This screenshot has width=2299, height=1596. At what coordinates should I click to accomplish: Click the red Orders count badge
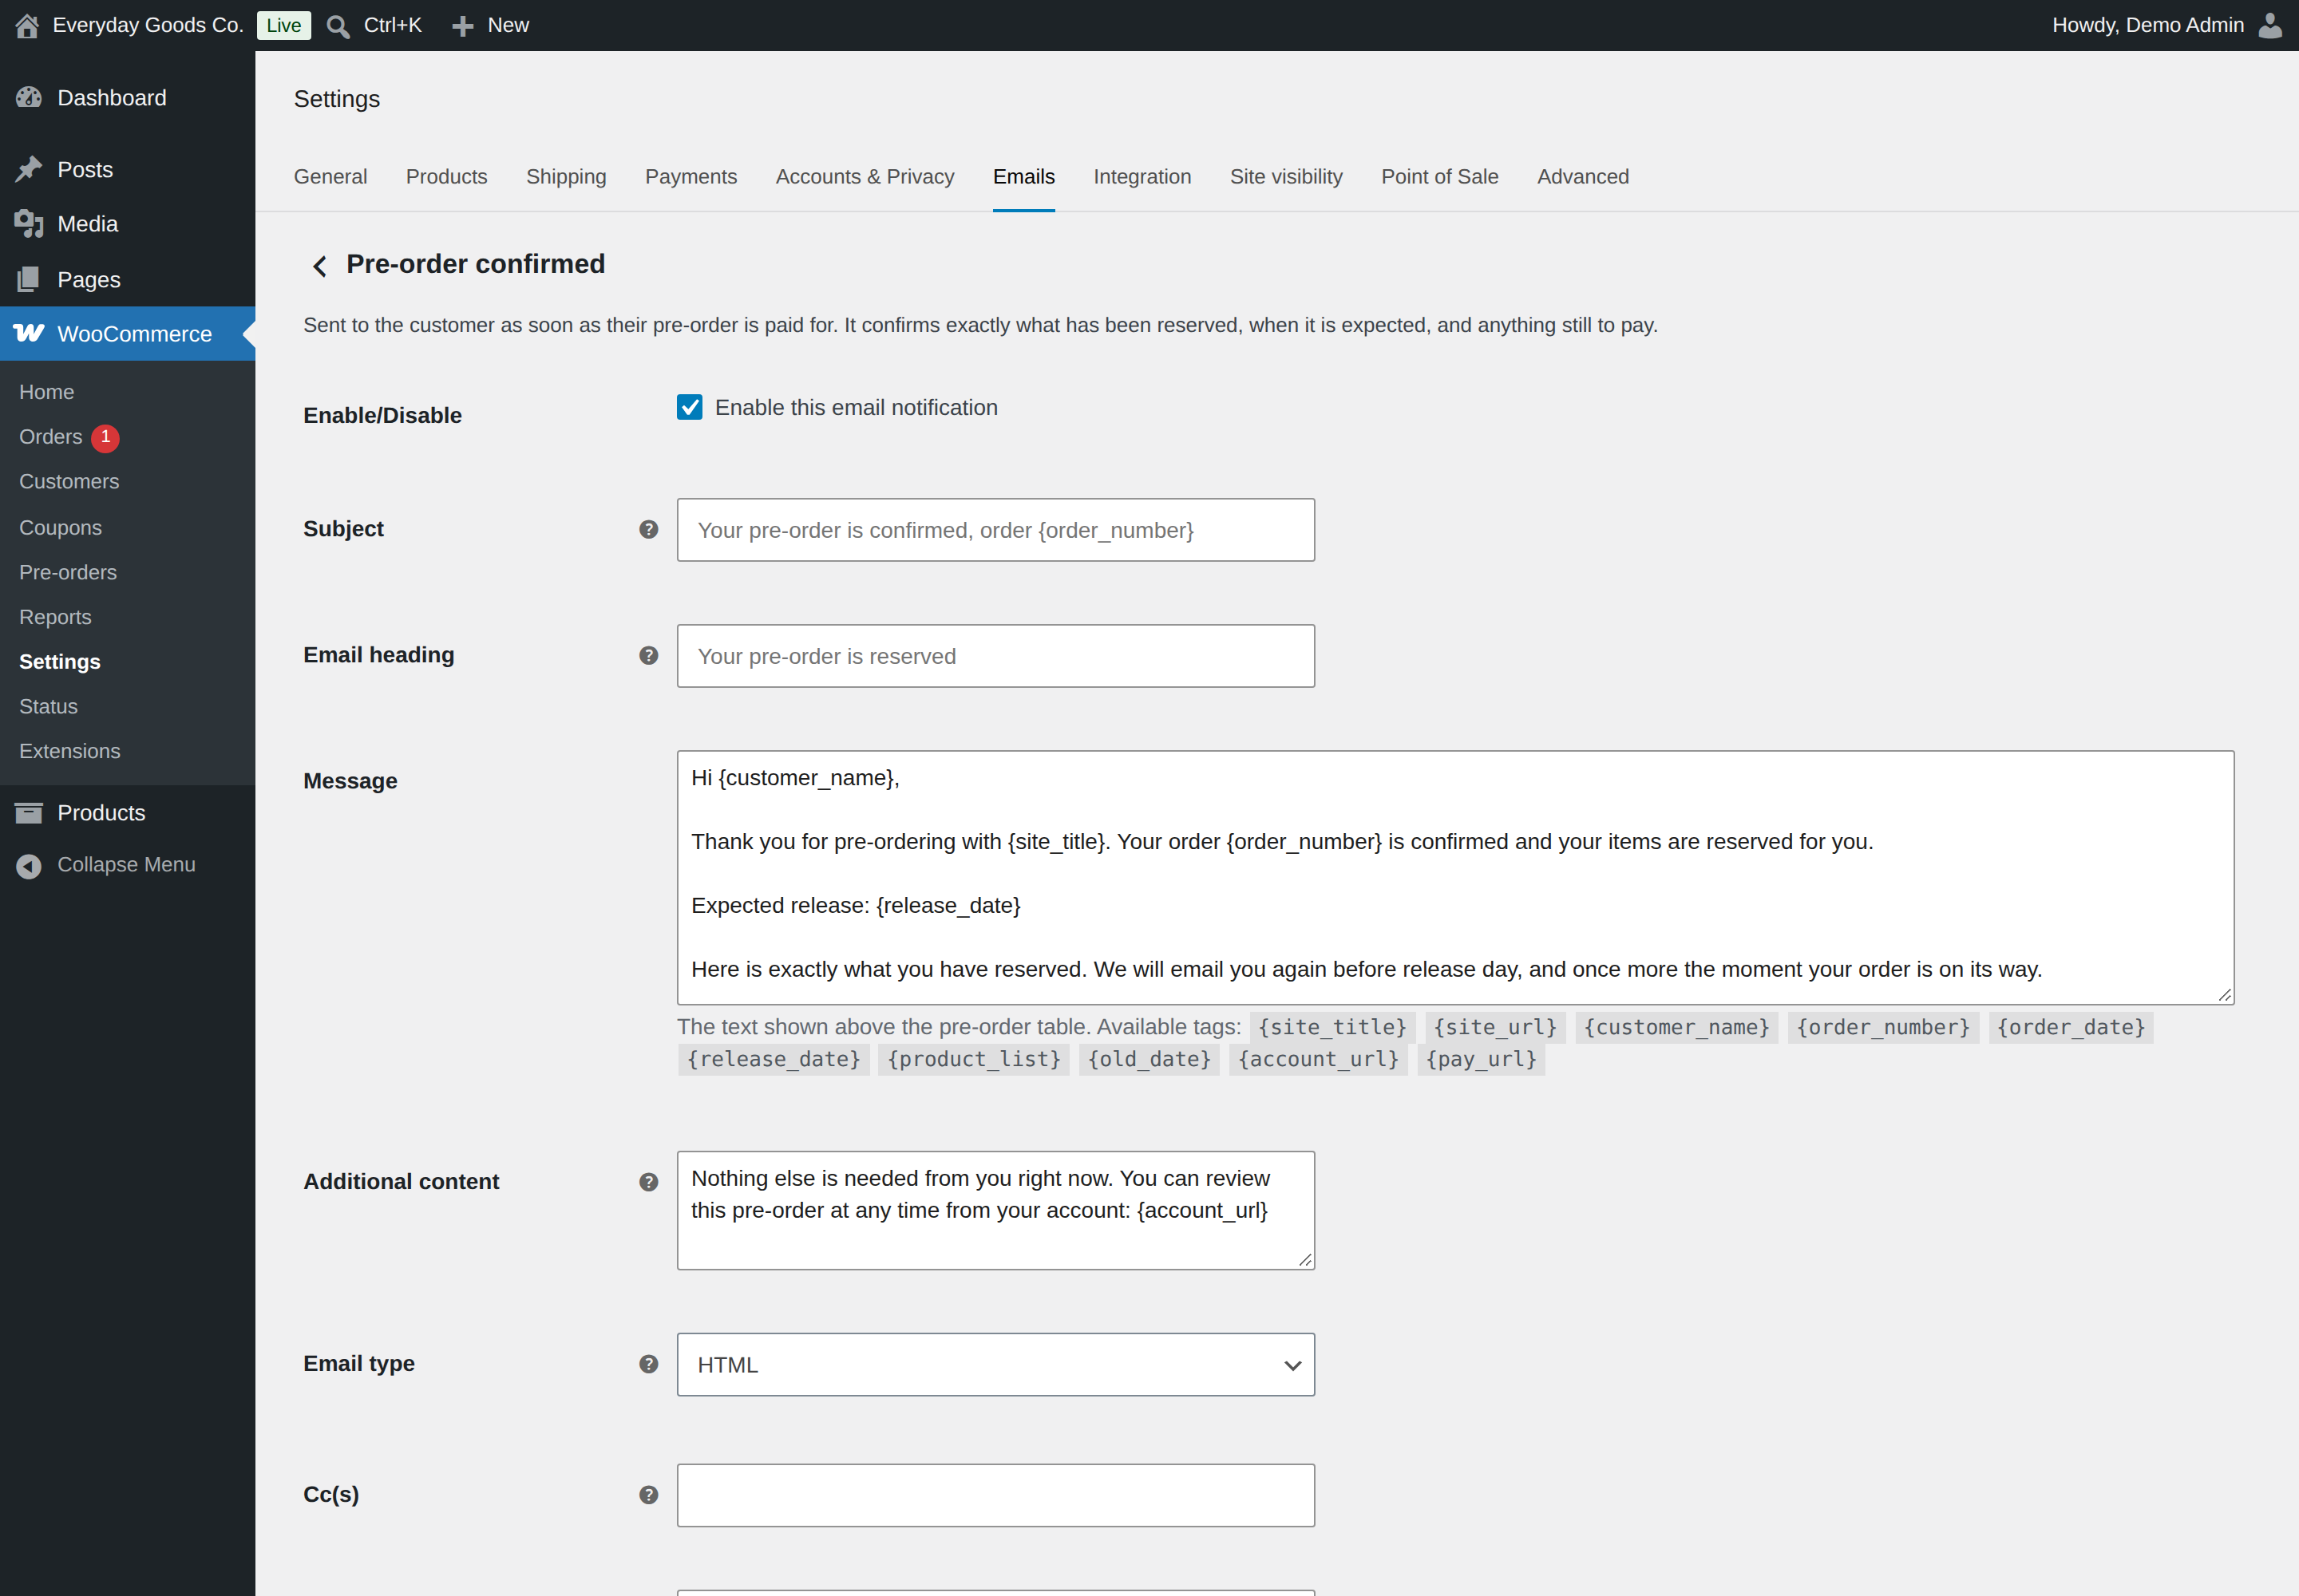105,437
